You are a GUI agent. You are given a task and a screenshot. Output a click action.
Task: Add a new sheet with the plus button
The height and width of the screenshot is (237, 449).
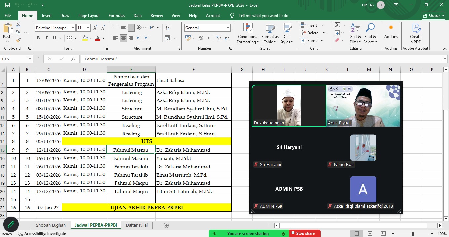click(x=166, y=225)
